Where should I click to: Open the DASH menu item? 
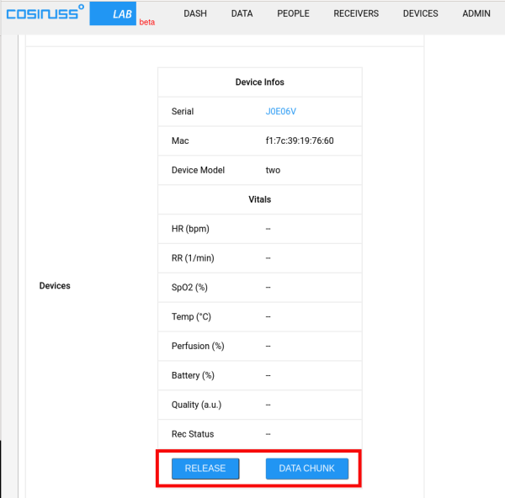tap(195, 13)
